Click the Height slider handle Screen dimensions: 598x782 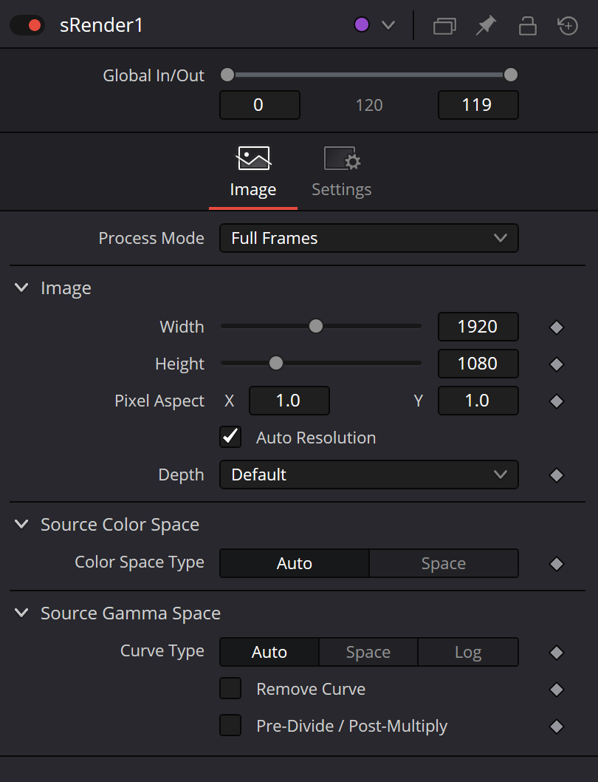[x=276, y=363]
